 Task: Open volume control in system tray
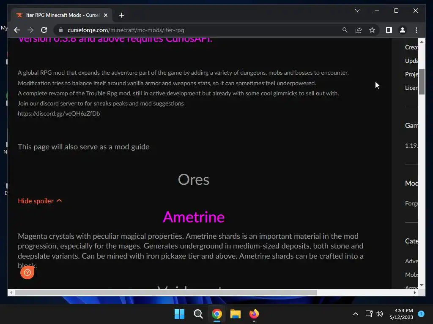(379, 314)
